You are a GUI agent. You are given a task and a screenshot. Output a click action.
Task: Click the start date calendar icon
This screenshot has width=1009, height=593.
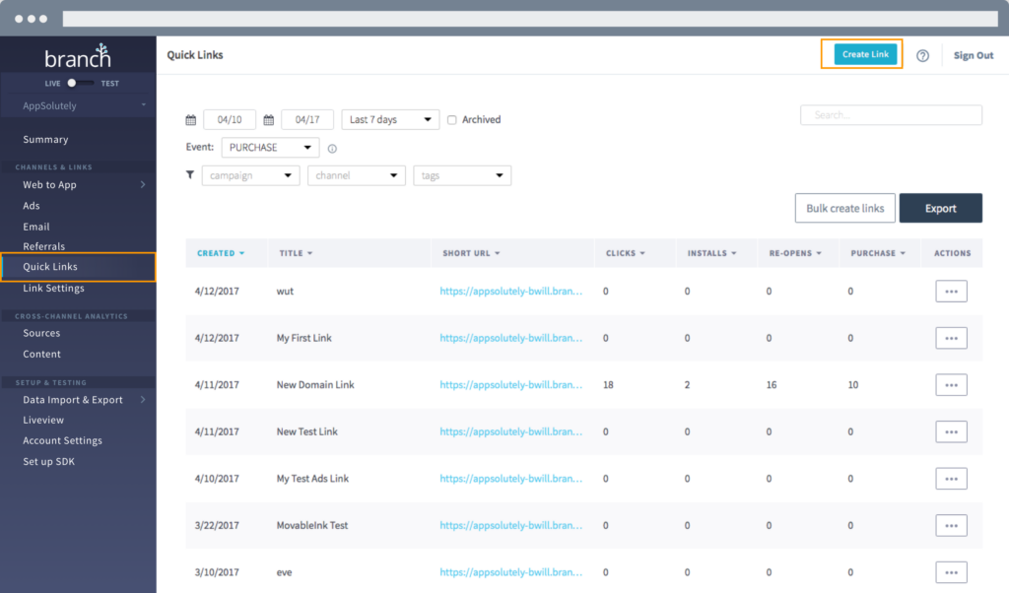[x=191, y=120]
